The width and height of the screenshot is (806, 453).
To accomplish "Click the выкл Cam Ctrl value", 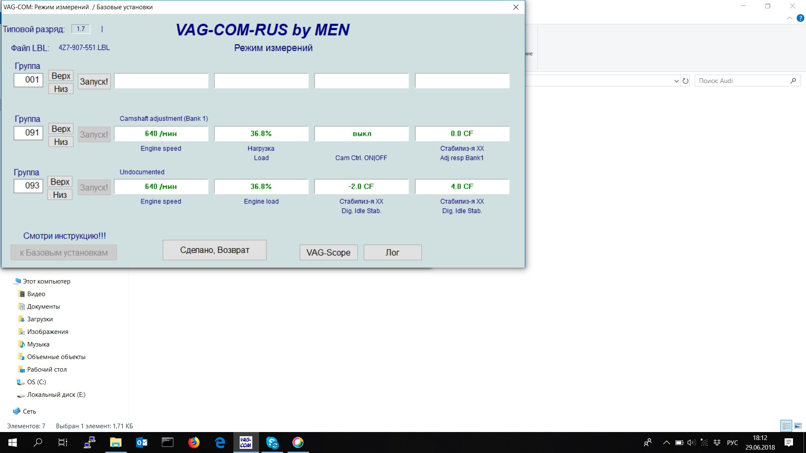I will 361,134.
